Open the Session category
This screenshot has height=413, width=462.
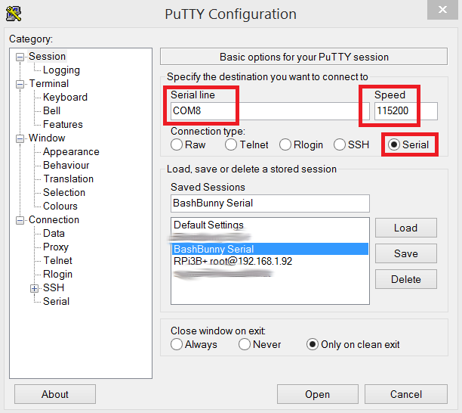click(47, 56)
